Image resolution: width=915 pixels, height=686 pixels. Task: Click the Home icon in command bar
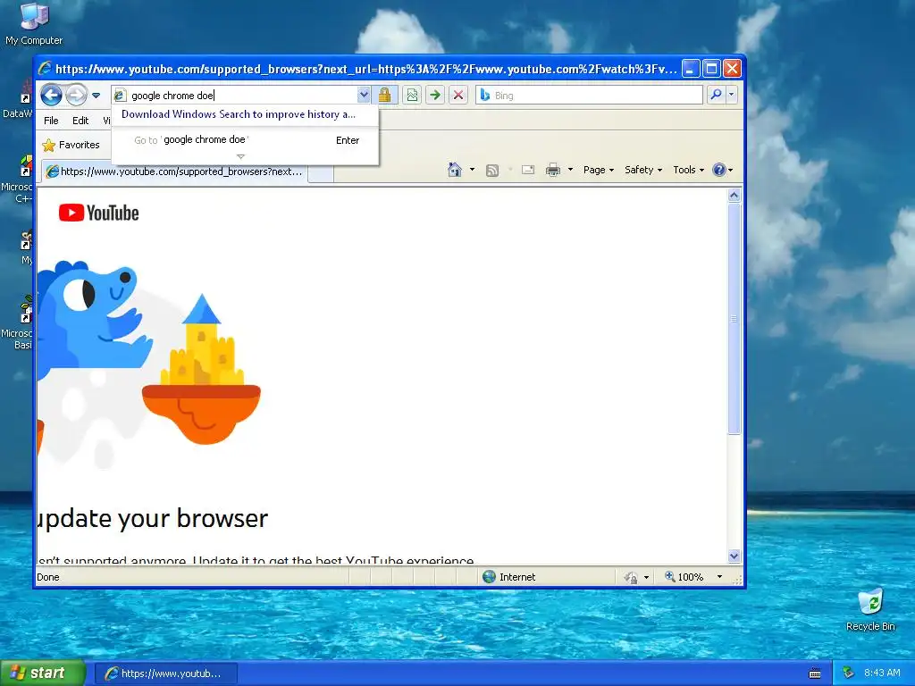(455, 170)
